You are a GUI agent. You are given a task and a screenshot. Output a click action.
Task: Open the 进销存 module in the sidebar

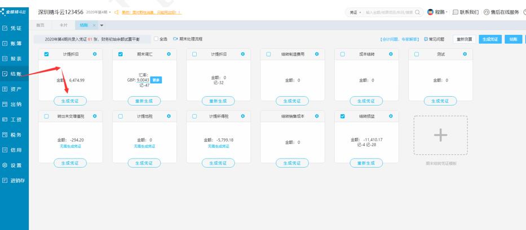(14, 181)
